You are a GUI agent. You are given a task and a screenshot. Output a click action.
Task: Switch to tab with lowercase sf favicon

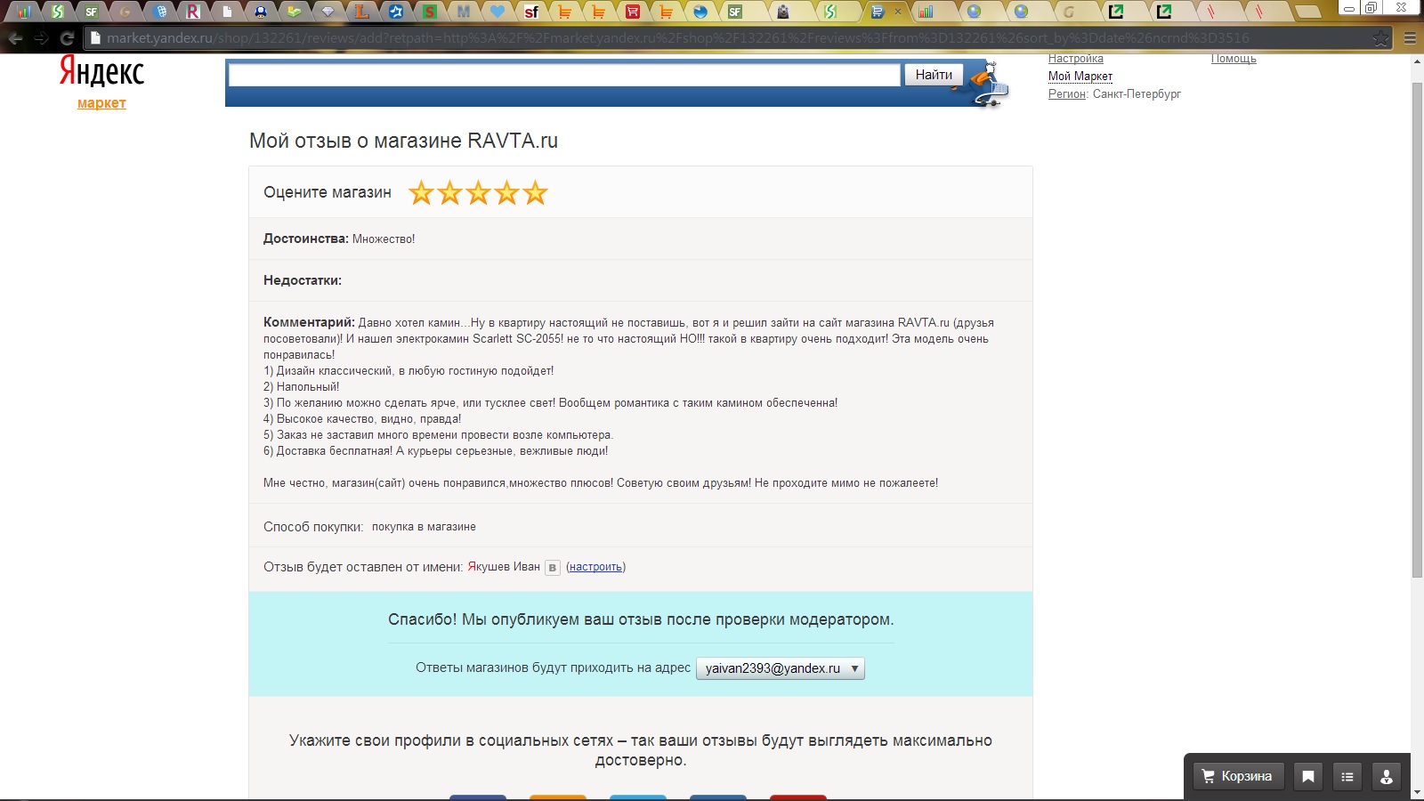[531, 12]
